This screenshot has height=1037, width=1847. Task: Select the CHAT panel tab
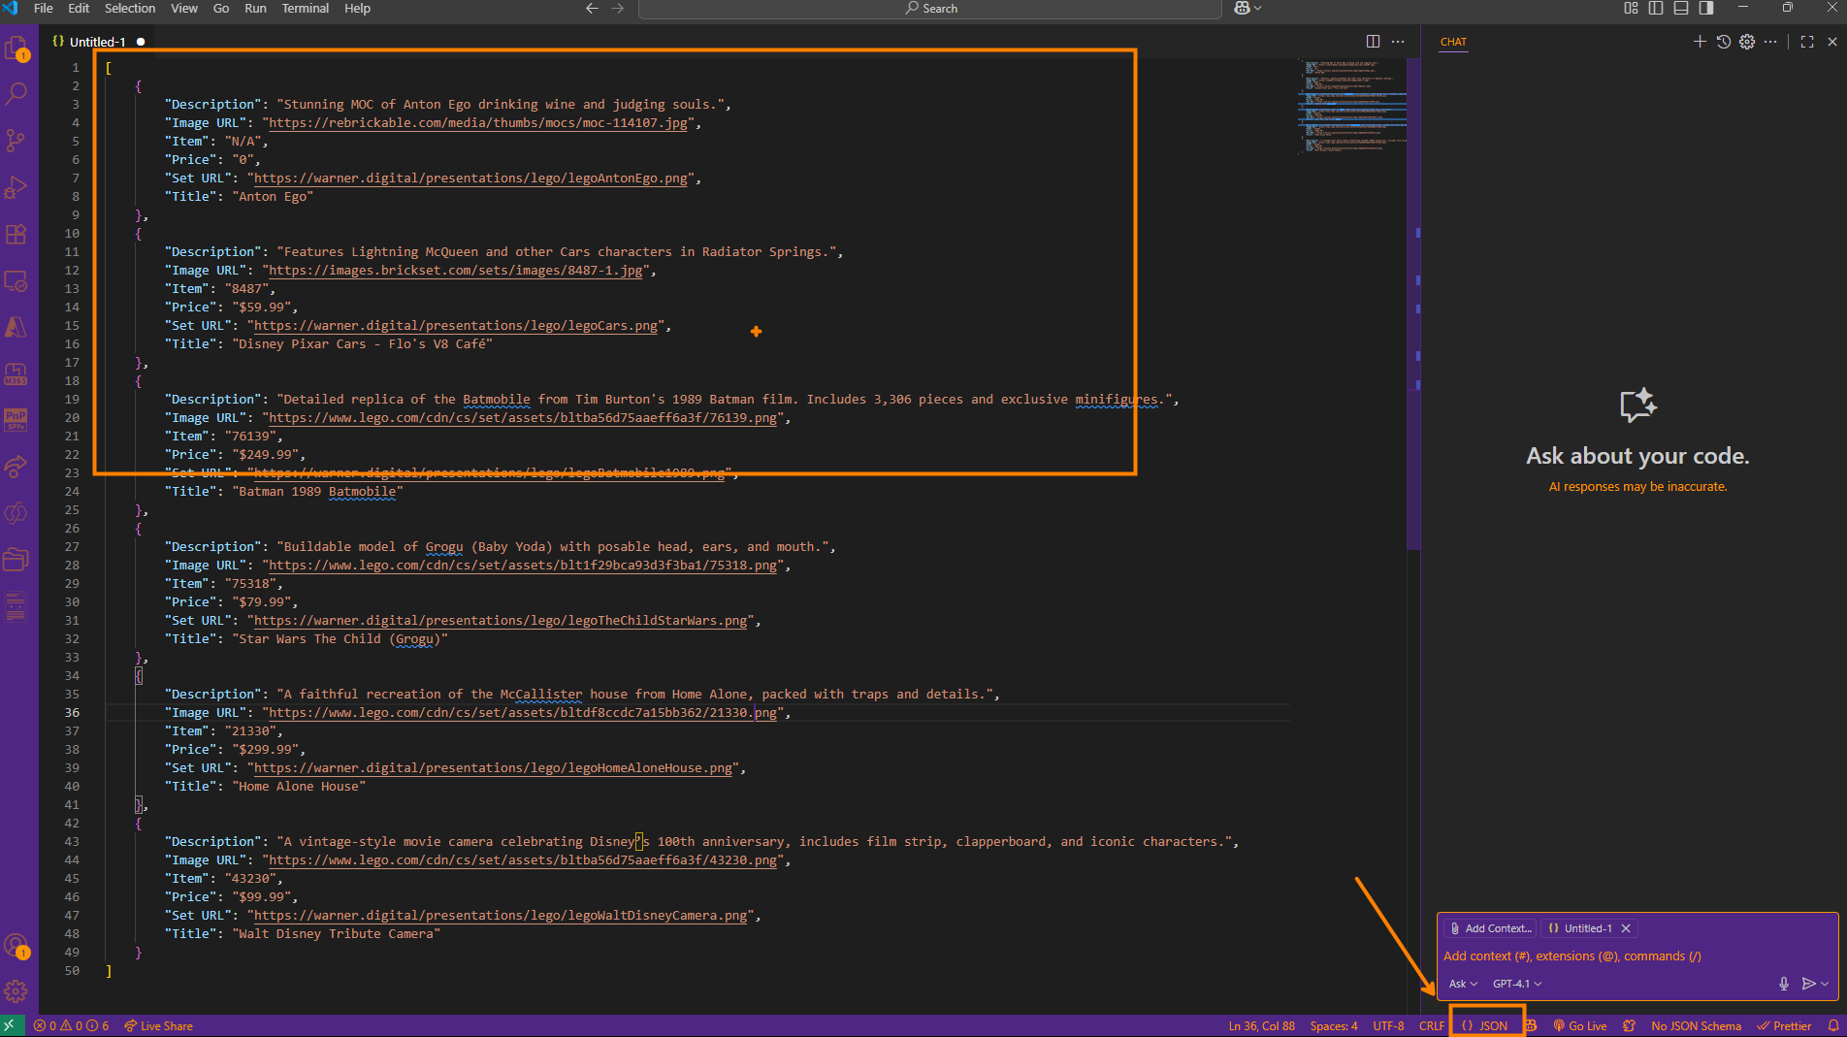[1453, 42]
